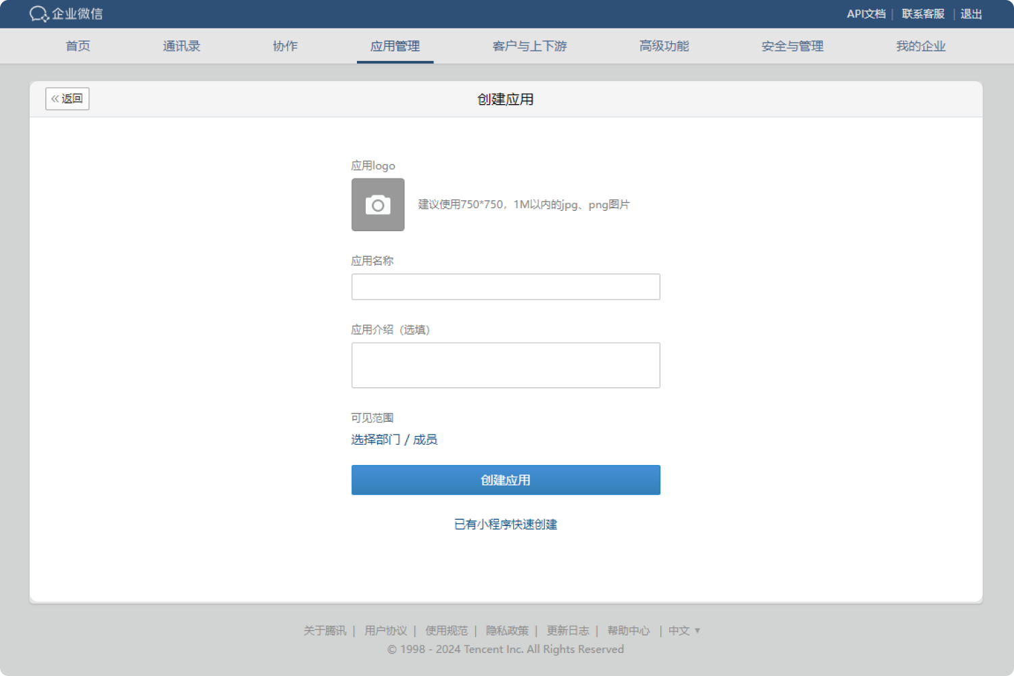Click the 选择部门 / 成员 link
This screenshot has width=1014, height=676.
point(394,439)
